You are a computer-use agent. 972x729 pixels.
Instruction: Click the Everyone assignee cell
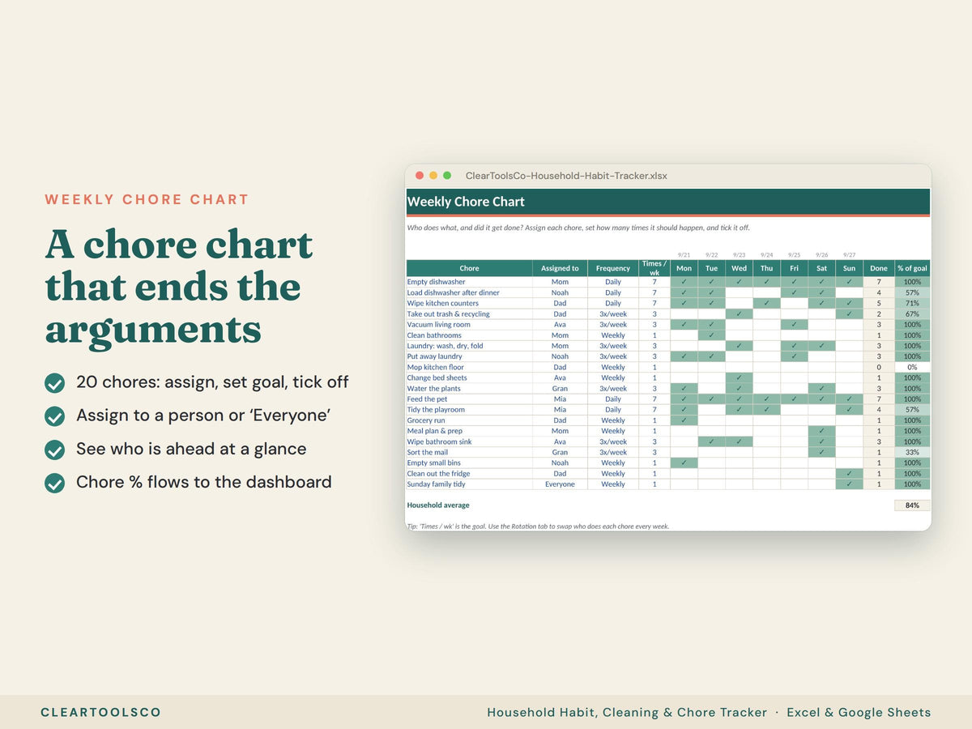click(x=560, y=484)
